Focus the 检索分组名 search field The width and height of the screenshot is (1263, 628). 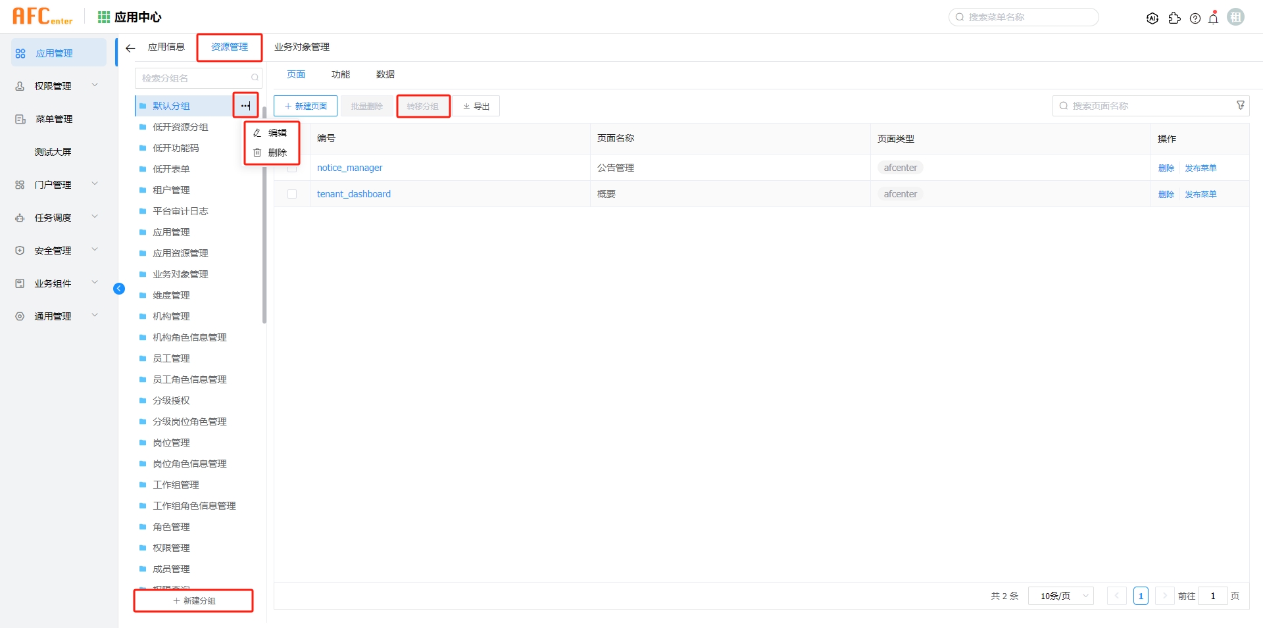(193, 78)
